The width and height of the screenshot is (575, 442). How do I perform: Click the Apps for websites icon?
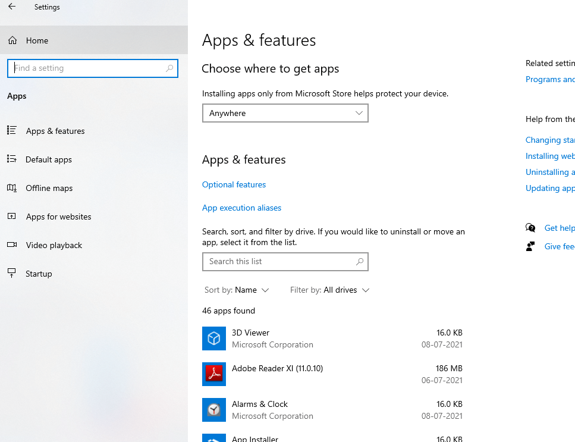[12, 217]
